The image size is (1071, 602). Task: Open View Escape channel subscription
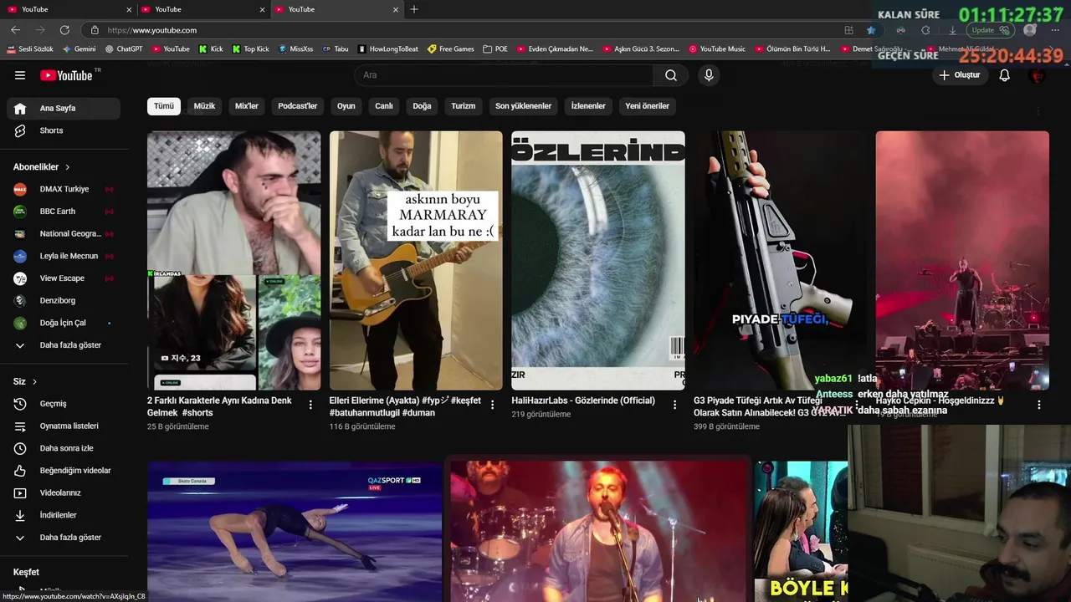click(x=64, y=278)
